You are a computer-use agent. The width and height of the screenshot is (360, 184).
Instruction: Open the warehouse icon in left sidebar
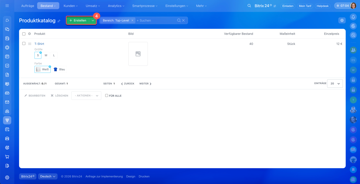tap(7, 138)
